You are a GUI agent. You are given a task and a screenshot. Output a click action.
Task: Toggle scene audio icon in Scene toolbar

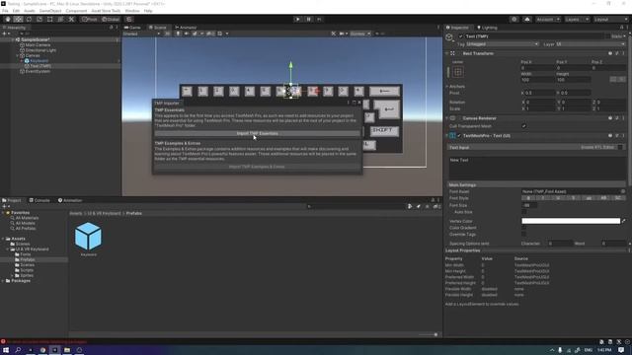pyautogui.click(x=187, y=34)
